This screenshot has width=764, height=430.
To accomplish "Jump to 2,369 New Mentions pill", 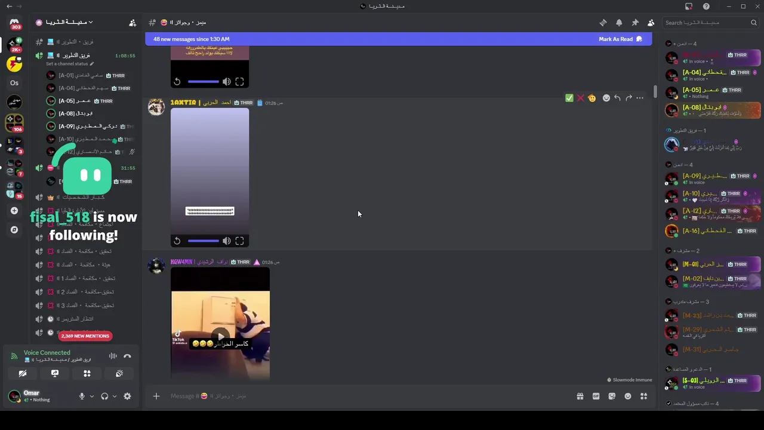I will click(85, 336).
